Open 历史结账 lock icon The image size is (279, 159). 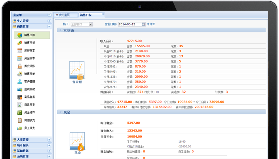[x=20, y=66]
